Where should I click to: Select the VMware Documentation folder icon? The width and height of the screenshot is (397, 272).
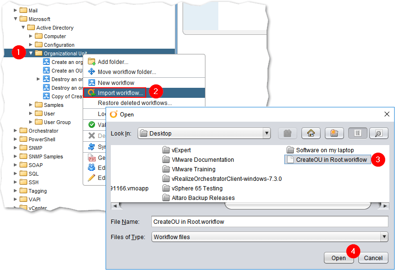(x=166, y=160)
